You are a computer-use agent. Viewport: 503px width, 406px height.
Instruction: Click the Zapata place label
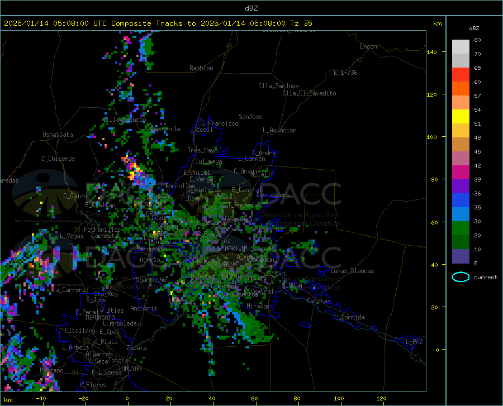coord(137,348)
